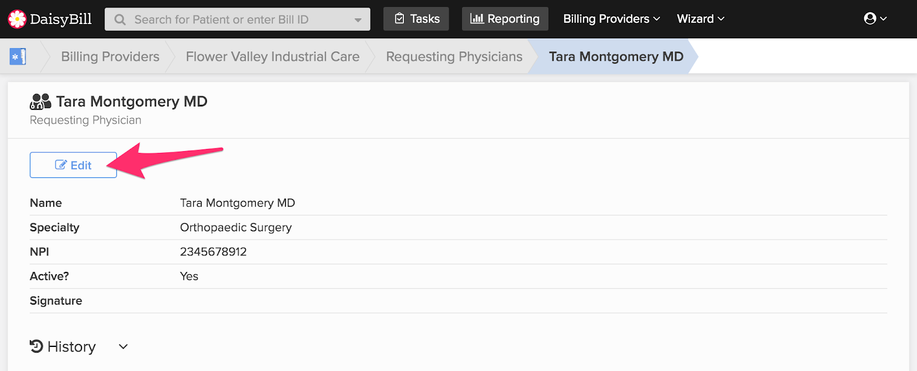Click the magnifying glass search icon
This screenshot has height=371, width=917.
click(x=120, y=19)
